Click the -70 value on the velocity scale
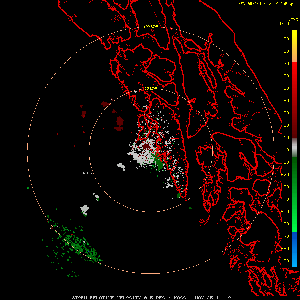The width and height of the screenshot is (300, 300). [x=285, y=236]
